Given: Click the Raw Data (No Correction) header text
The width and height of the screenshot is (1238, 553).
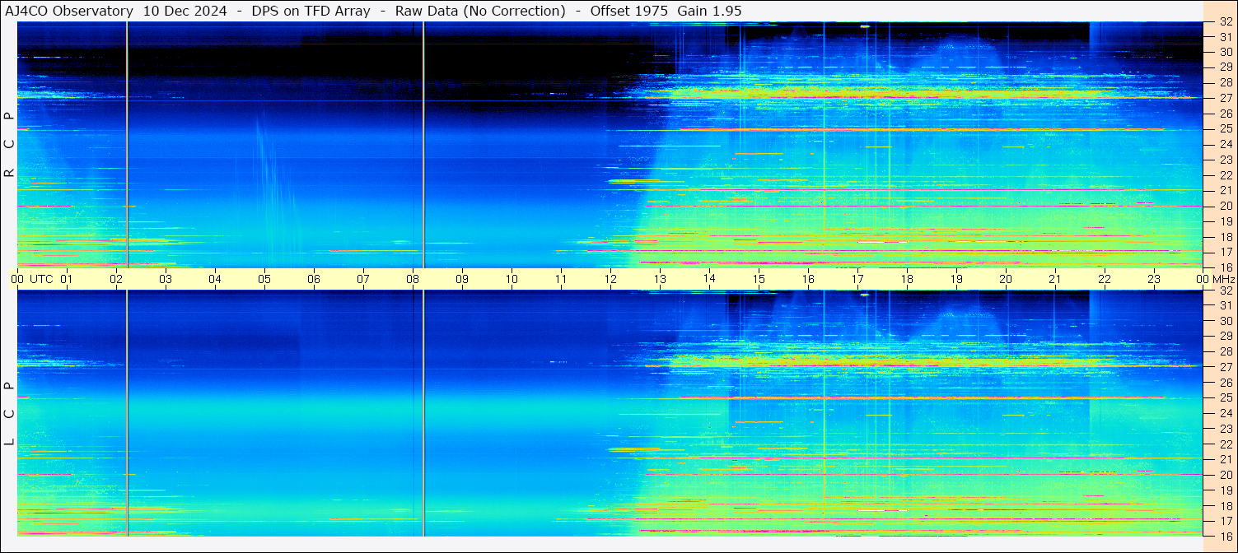Looking at the screenshot, I should pyautogui.click(x=480, y=11).
